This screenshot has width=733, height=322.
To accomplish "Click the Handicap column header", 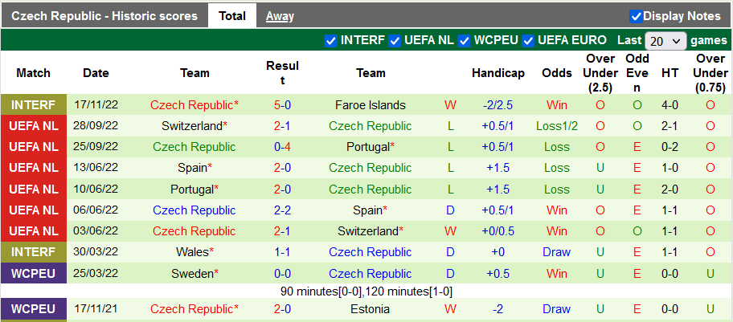I will (498, 73).
